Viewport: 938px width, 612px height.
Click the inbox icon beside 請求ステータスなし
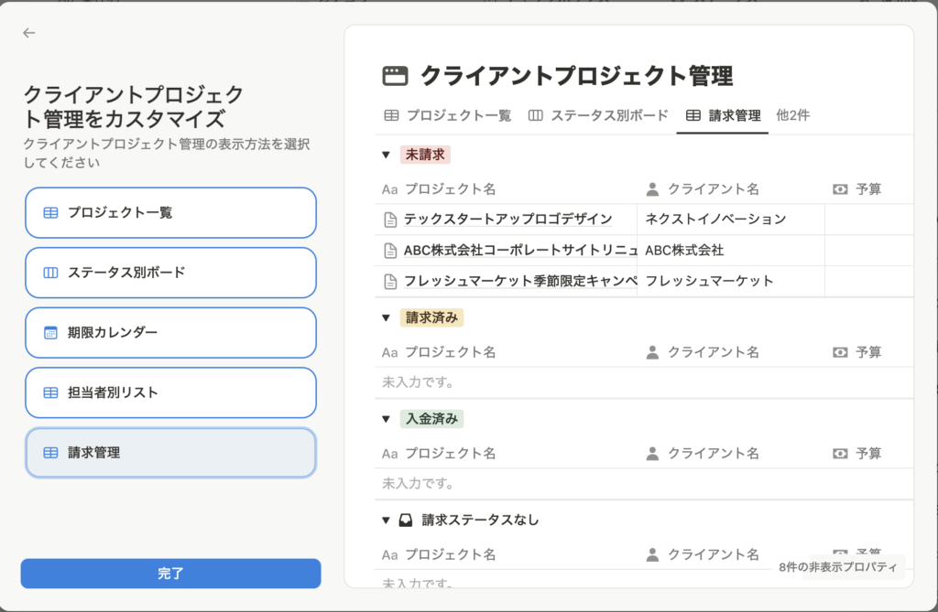406,521
